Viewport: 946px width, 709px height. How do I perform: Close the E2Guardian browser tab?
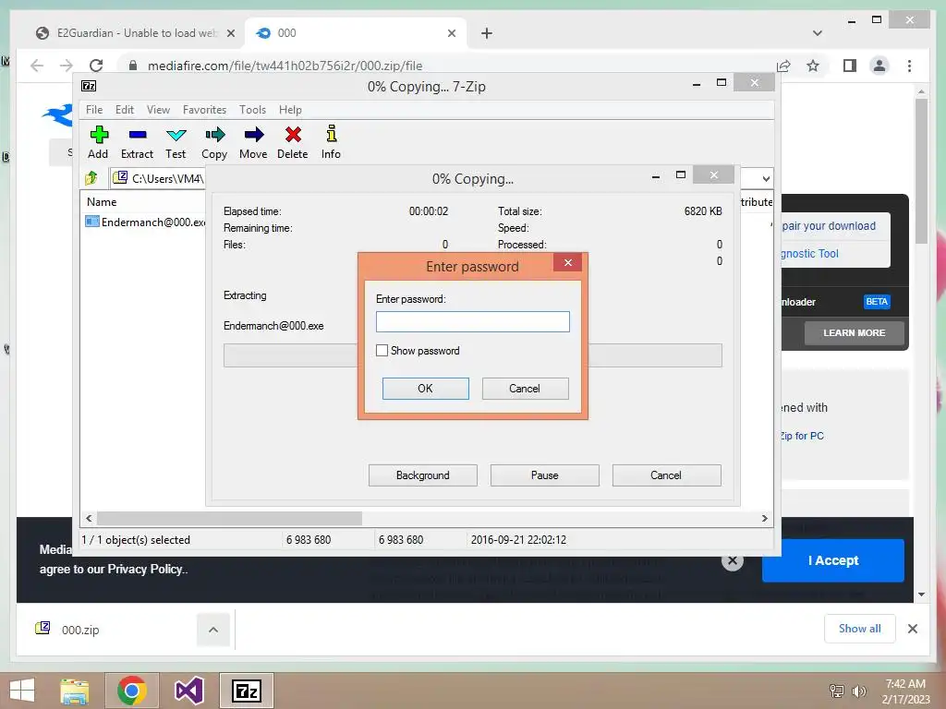coord(230,33)
